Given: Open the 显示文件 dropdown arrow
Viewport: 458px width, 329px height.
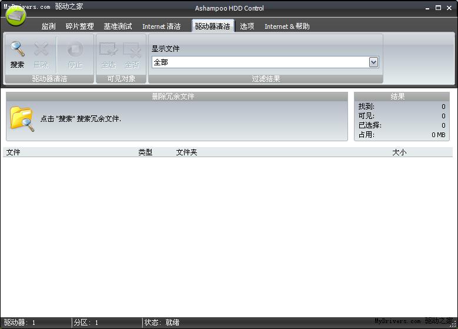Looking at the screenshot, I should pos(373,62).
